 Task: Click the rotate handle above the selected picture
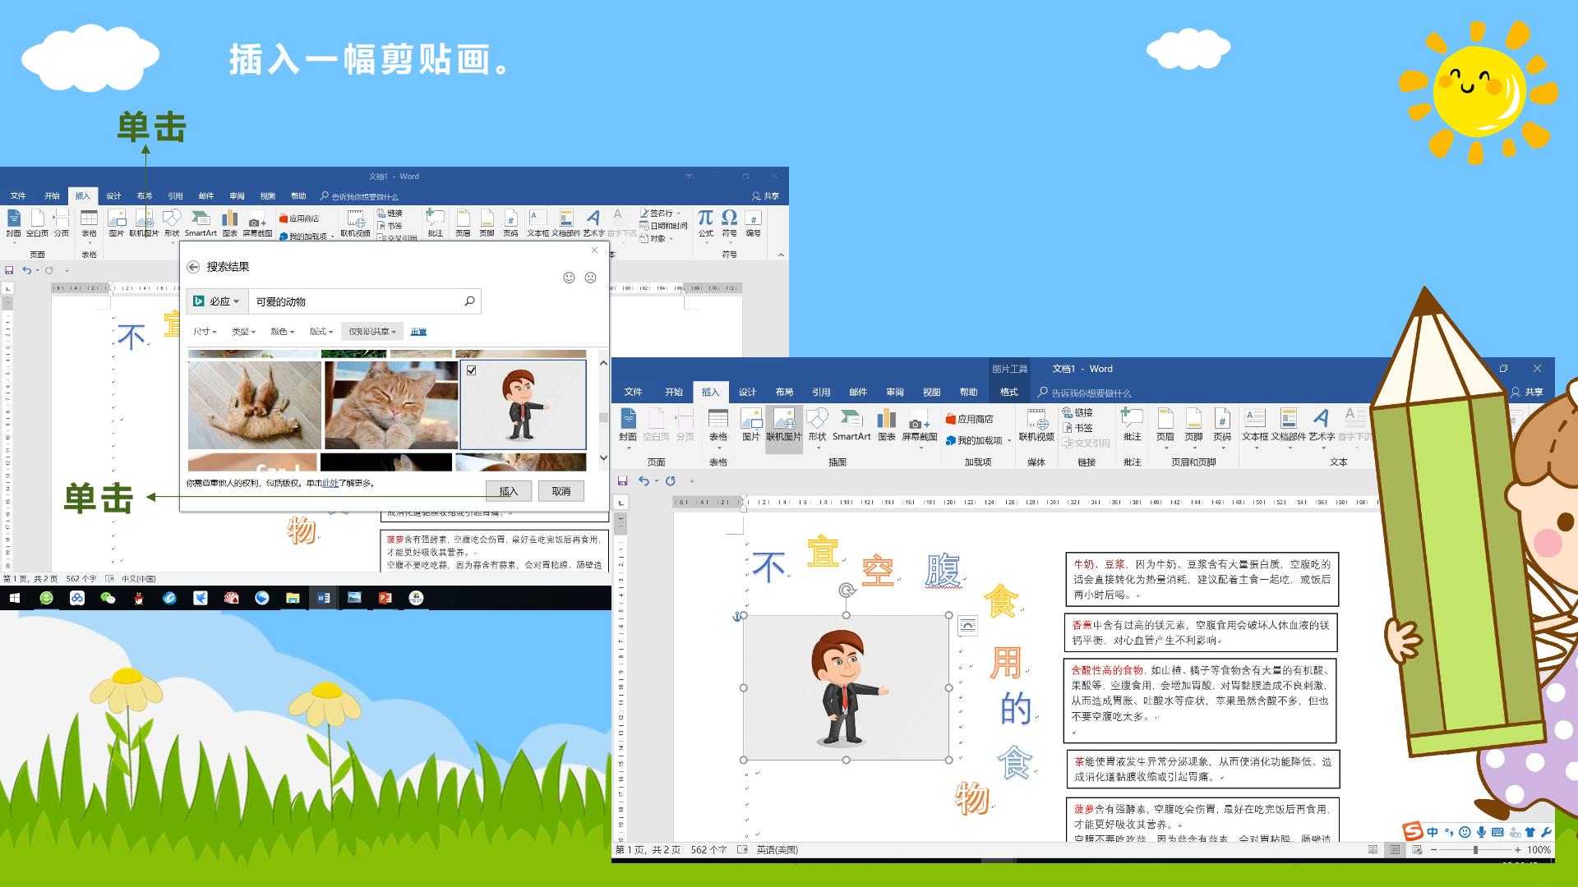847,590
